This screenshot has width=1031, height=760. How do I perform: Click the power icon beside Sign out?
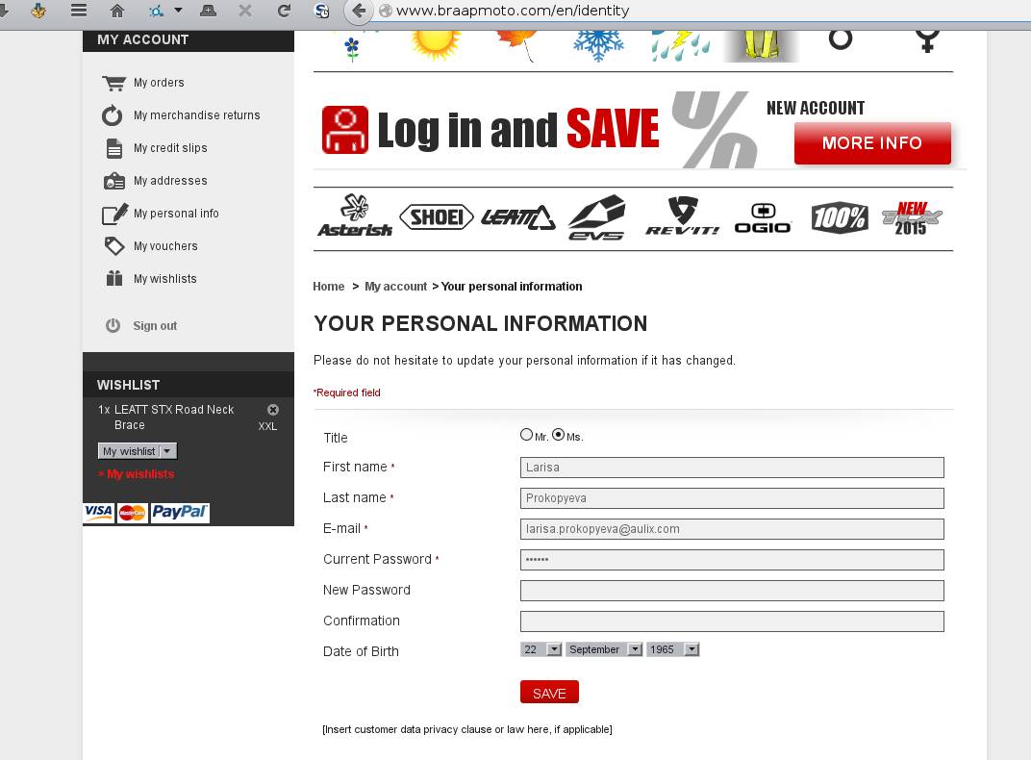pos(113,325)
